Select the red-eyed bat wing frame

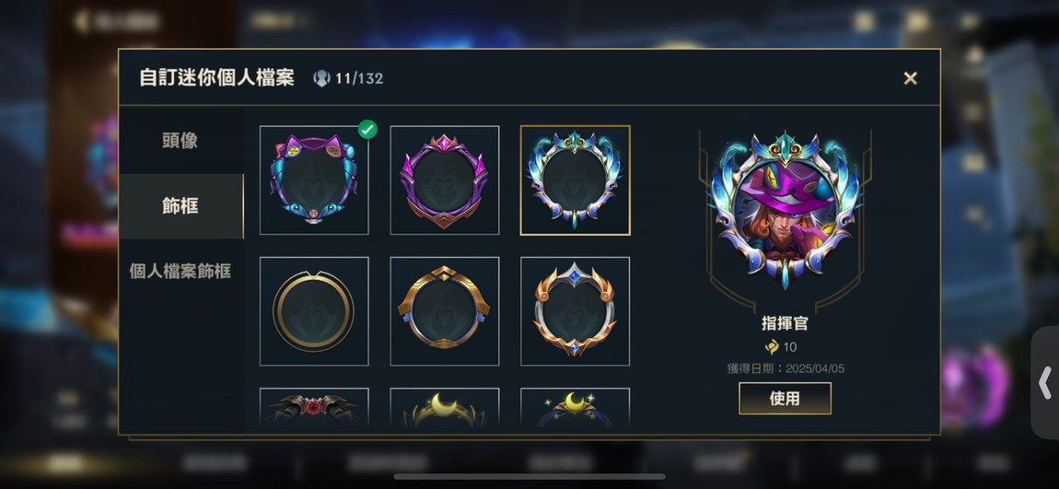[x=314, y=408]
